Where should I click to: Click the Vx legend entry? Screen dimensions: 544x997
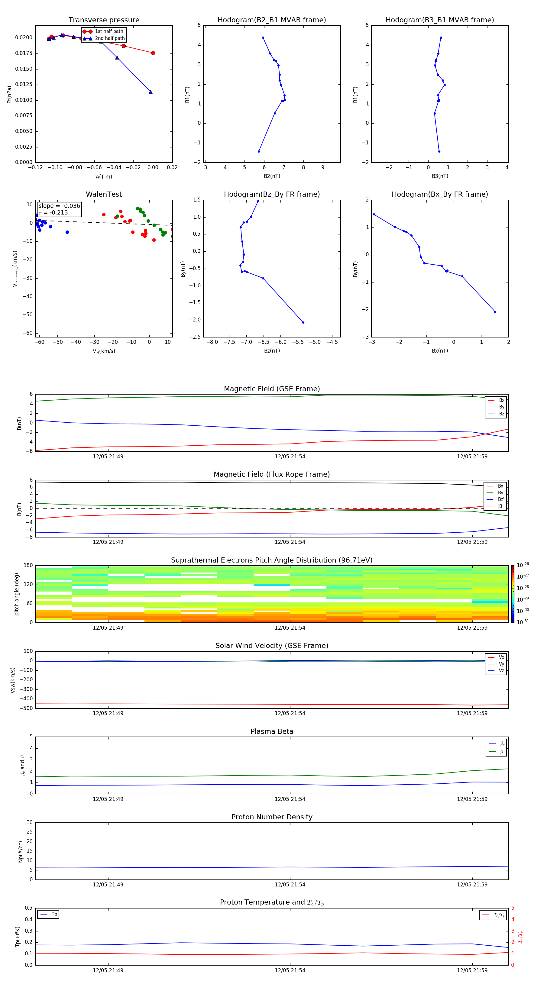click(x=496, y=657)
